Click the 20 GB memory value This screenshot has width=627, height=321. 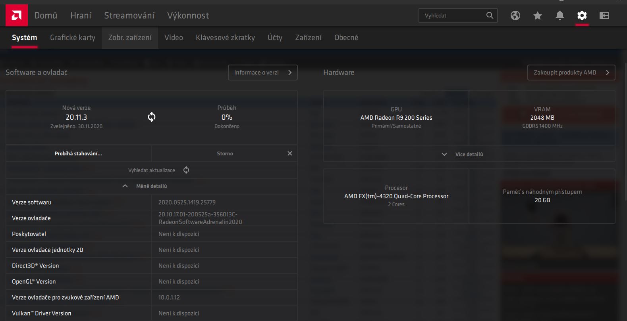pyautogui.click(x=542, y=200)
